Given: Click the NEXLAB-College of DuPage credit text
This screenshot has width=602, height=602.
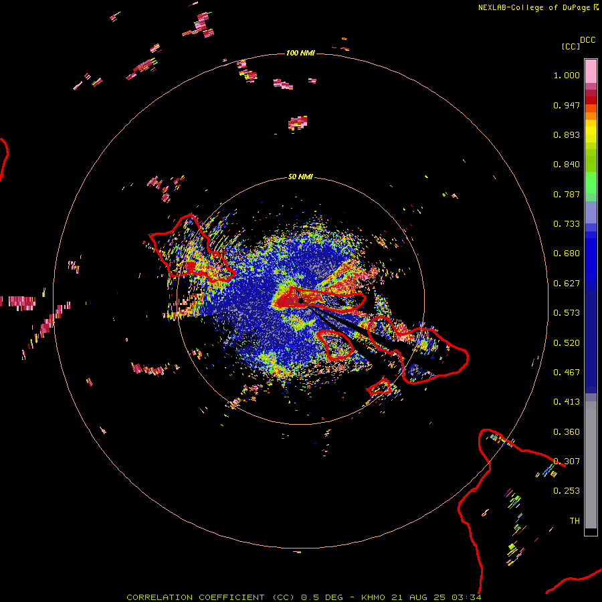Looking at the screenshot, I should tap(534, 7).
